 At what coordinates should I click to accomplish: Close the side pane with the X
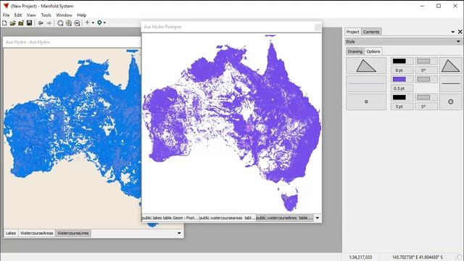pos(460,32)
